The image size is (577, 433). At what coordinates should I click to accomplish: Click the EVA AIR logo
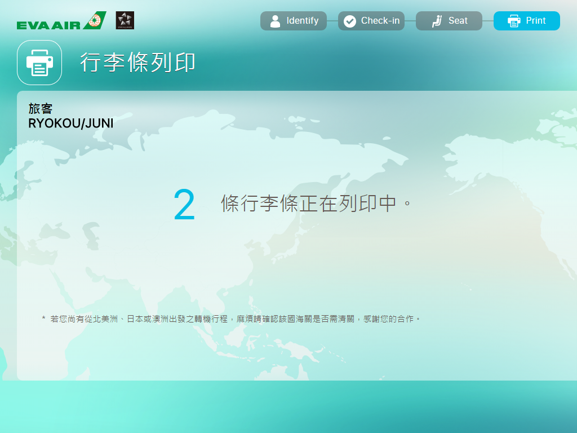tap(61, 21)
